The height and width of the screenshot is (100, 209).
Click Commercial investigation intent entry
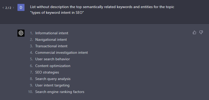coord(61,53)
